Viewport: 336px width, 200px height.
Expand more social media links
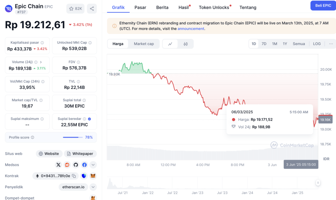pyautogui.click(x=93, y=165)
